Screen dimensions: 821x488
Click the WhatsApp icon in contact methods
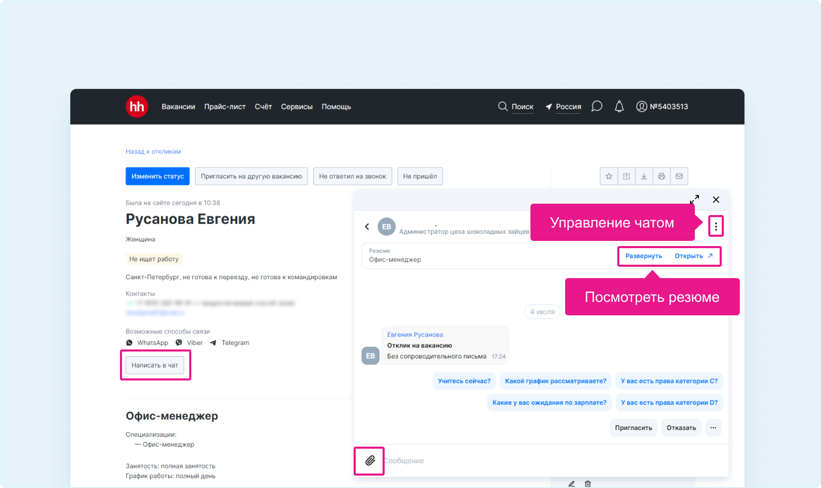point(129,343)
